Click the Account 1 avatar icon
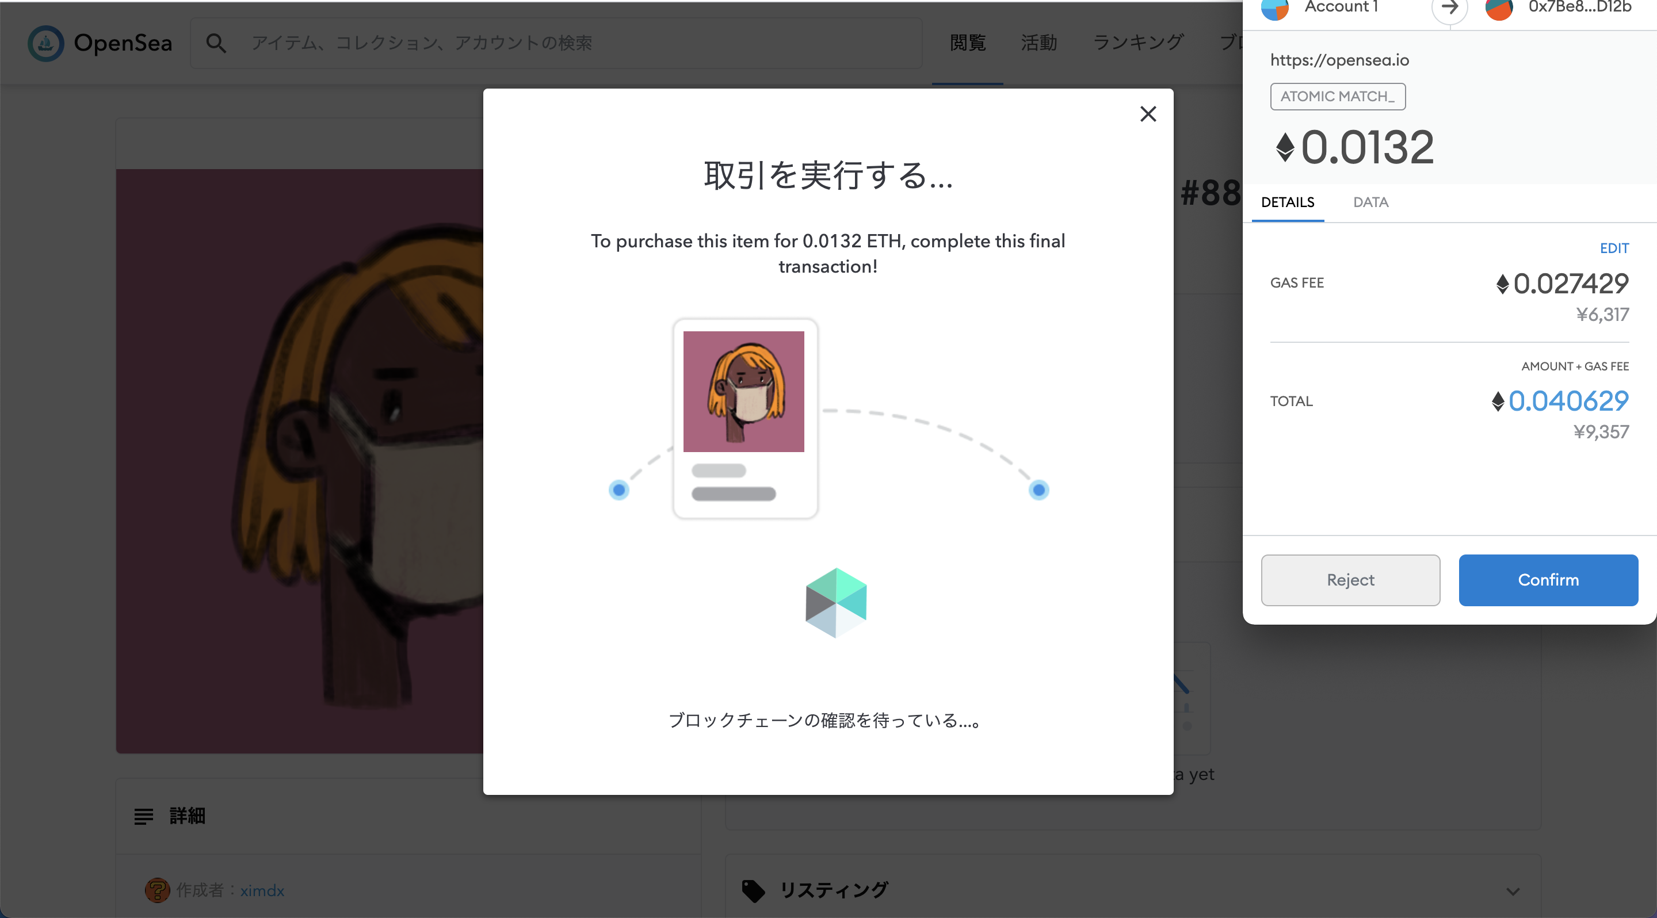1657x918 pixels. click(1274, 7)
